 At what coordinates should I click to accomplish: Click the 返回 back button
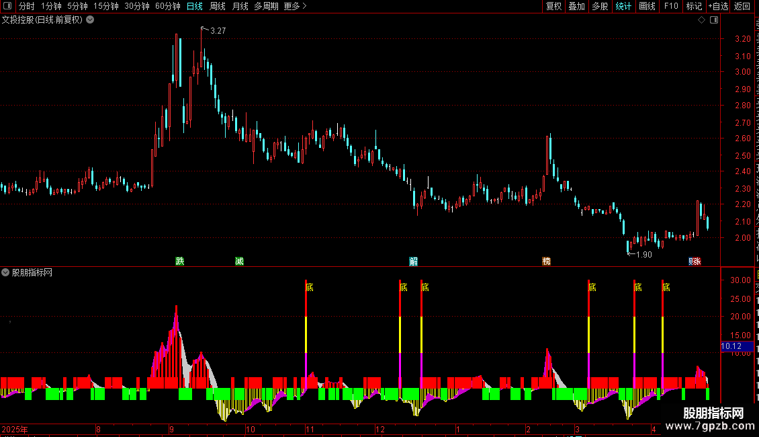coord(742,6)
